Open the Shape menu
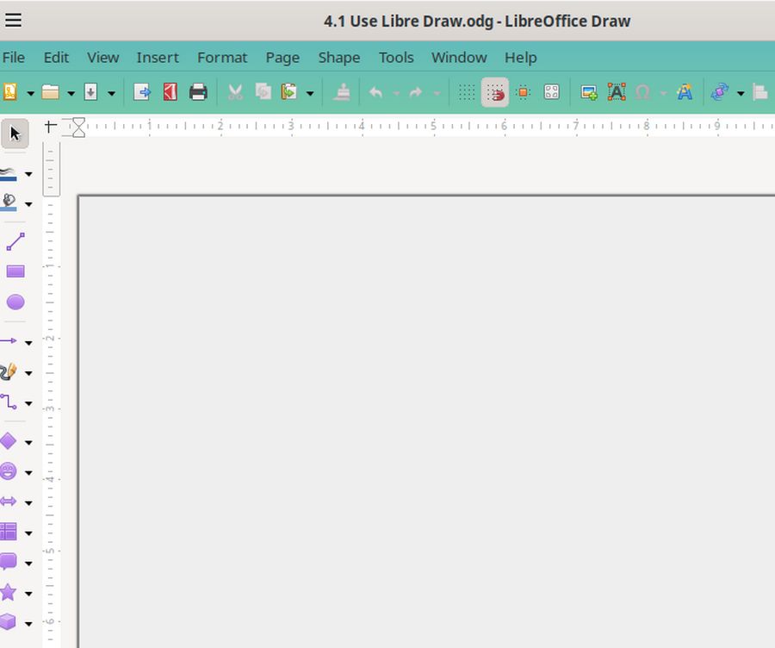This screenshot has width=775, height=648. (x=338, y=58)
